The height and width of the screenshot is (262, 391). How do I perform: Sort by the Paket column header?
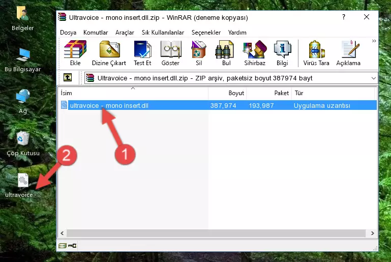[269, 93]
